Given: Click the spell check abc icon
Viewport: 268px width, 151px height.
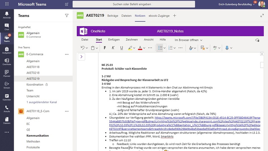Looking at the screenshot, I should (x=215, y=48).
